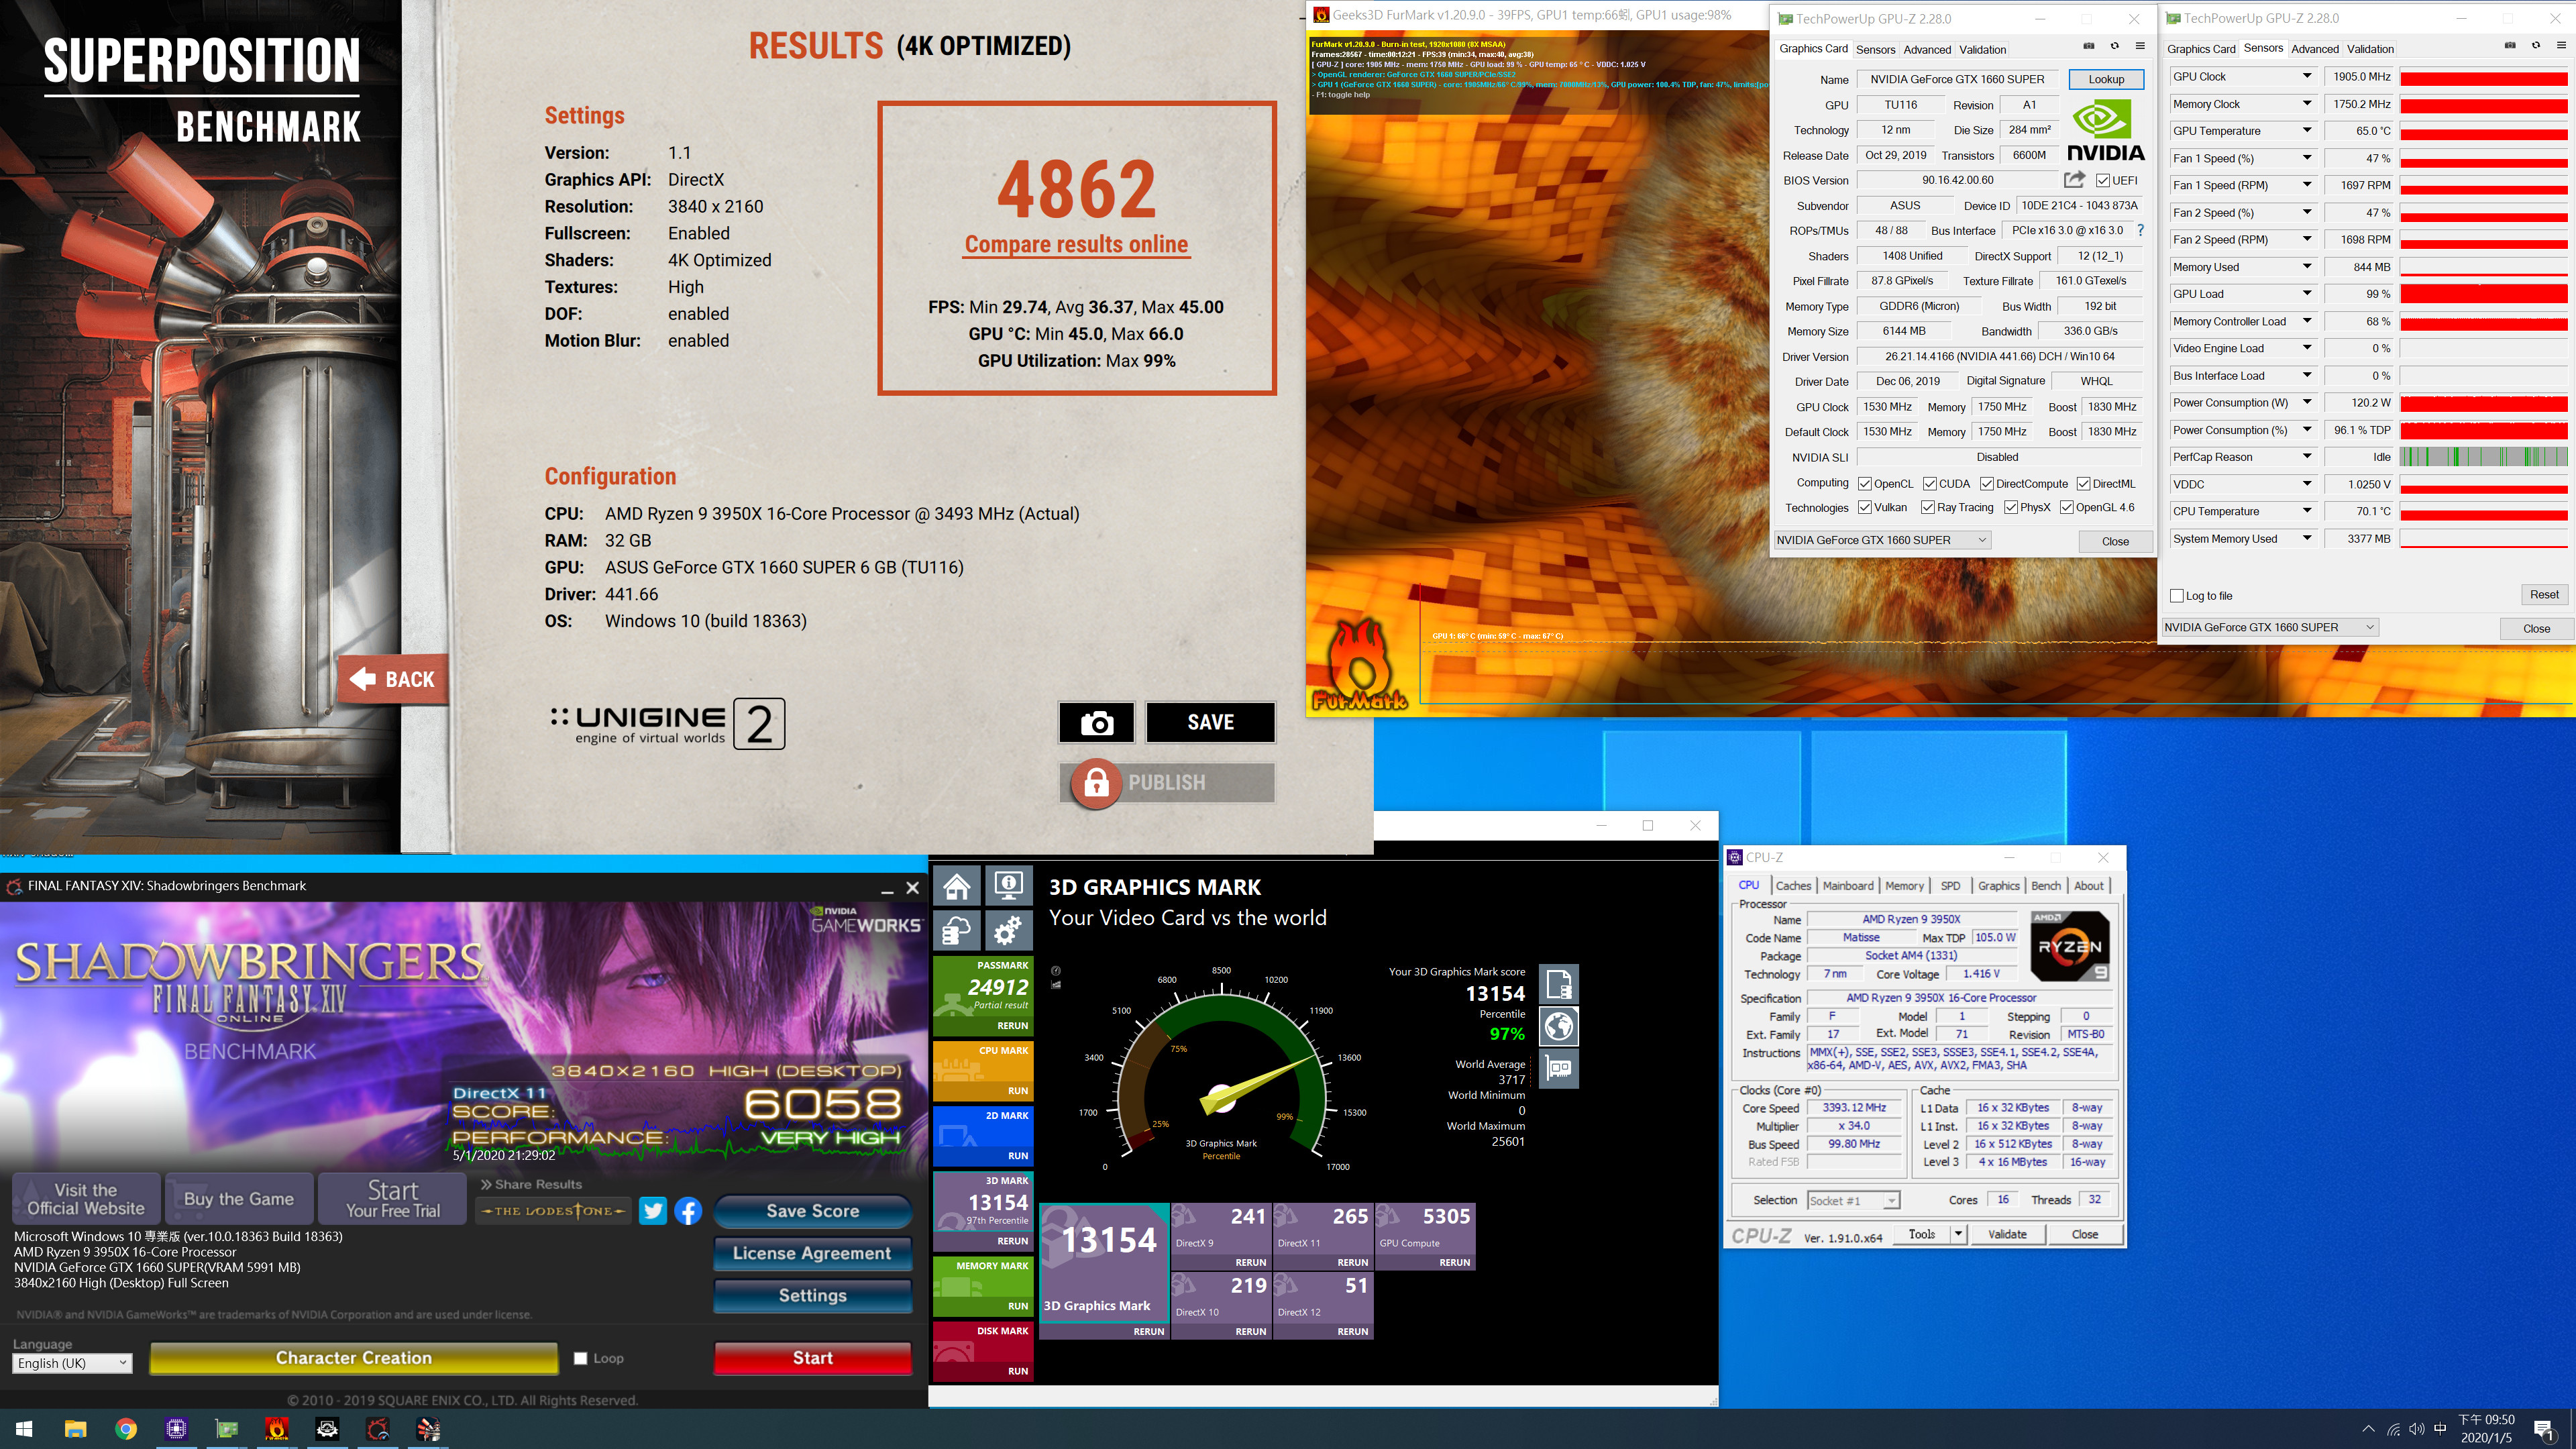The width and height of the screenshot is (2576, 1449).
Task: Open File Explorer from the taskbar
Action: [x=76, y=1429]
